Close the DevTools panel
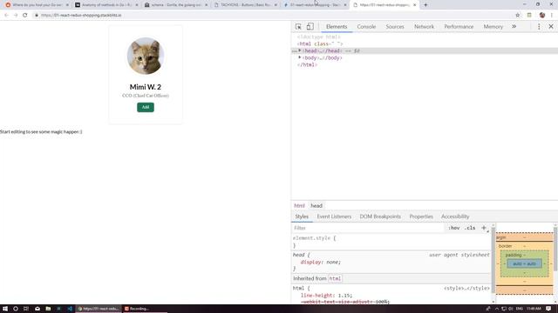This screenshot has width=558, height=313. click(551, 27)
